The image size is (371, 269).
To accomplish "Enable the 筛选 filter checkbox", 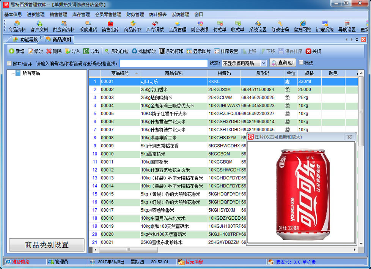I will point(301,63).
